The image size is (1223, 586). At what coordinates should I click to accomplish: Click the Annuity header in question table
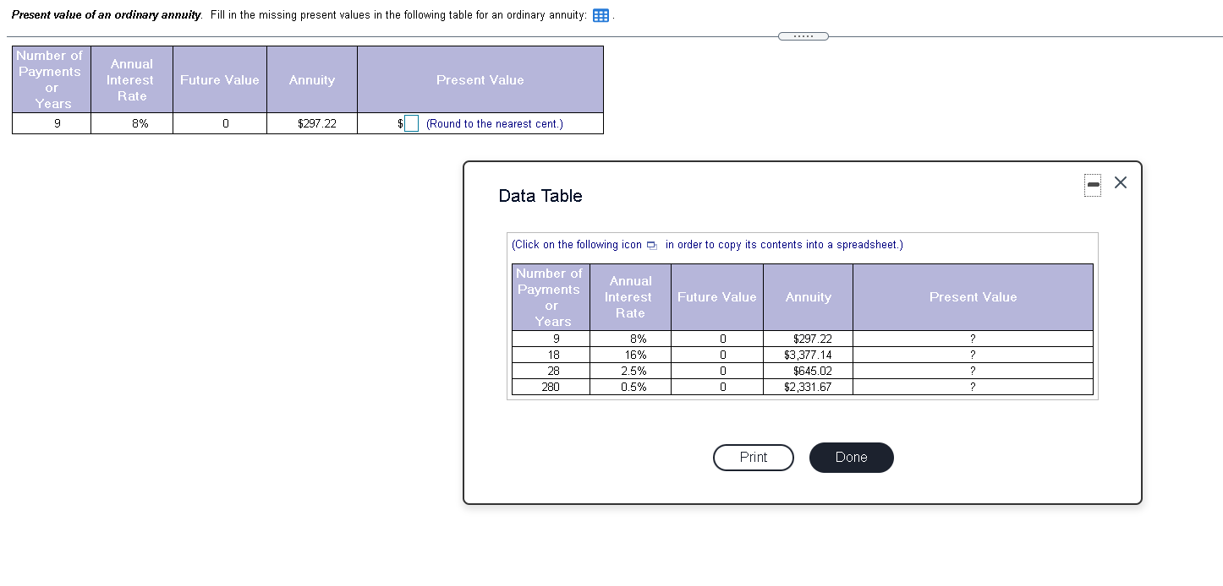point(312,80)
